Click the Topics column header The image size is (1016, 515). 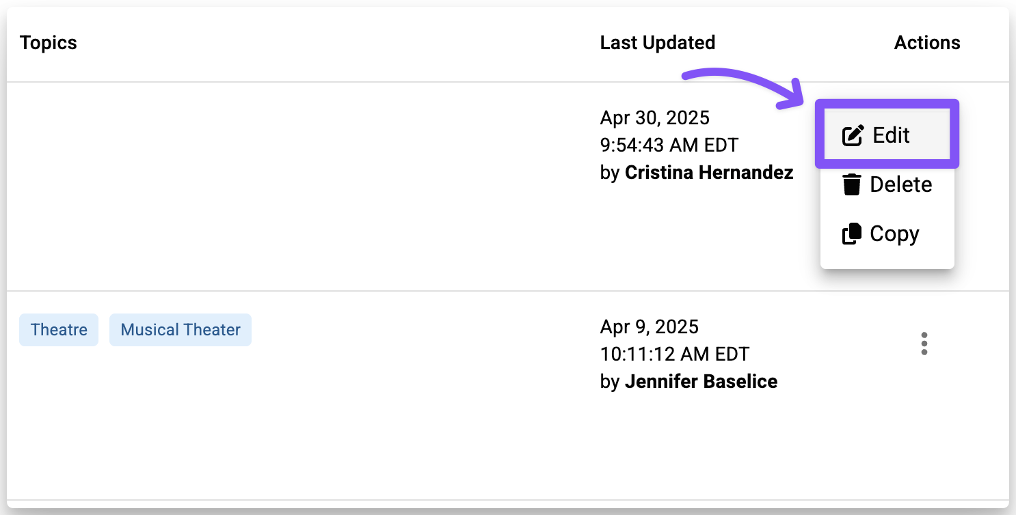point(49,43)
